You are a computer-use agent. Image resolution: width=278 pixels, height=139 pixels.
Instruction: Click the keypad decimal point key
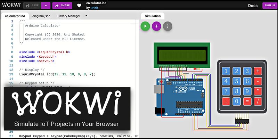(226, 101)
